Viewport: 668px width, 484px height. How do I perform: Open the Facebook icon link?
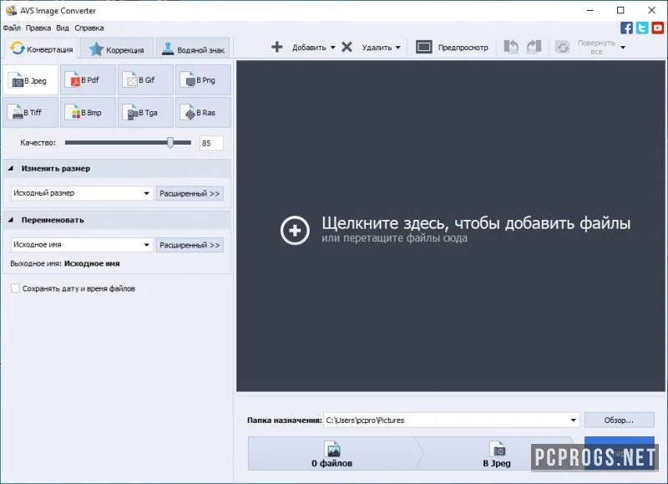pyautogui.click(x=626, y=28)
